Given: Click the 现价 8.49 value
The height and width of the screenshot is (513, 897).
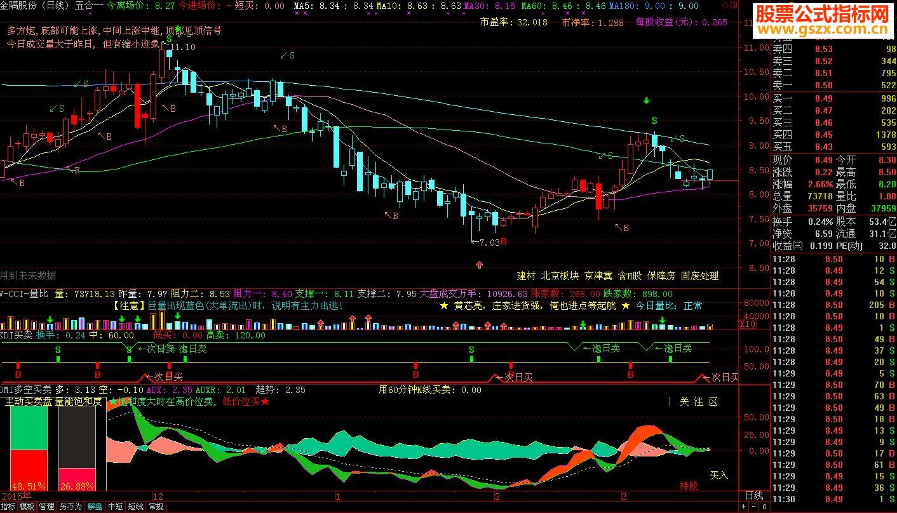Looking at the screenshot, I should [x=823, y=160].
